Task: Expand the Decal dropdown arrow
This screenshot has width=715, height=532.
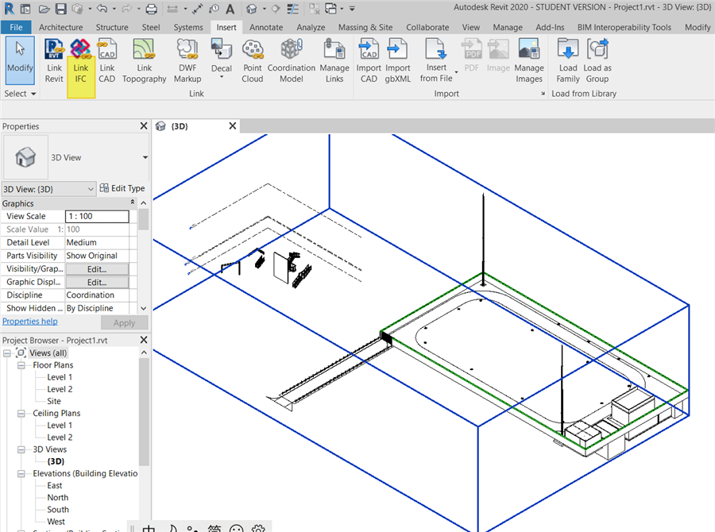Action: 222,77
